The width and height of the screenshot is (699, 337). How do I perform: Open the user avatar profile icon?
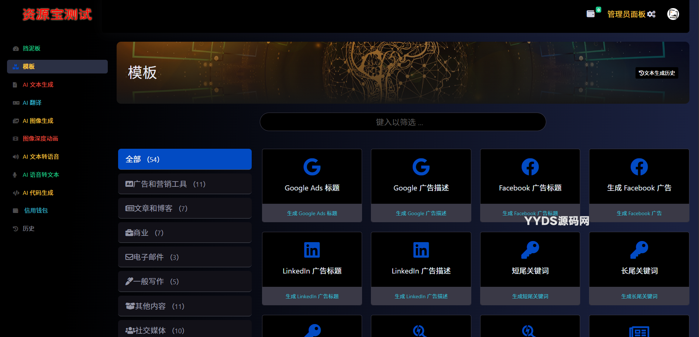pos(673,14)
